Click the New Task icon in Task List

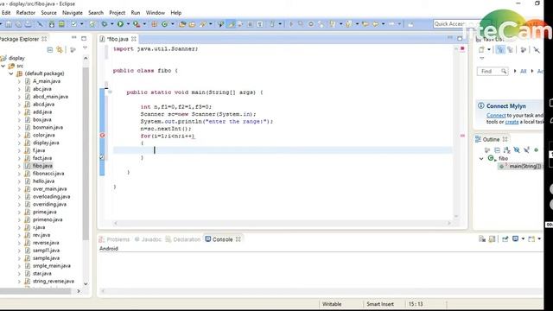click(481, 50)
